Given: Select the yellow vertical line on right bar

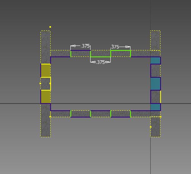Looking at the screenshot, I should point(161,97).
